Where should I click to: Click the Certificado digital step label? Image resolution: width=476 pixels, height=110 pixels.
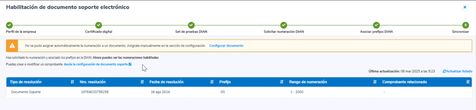99,32
